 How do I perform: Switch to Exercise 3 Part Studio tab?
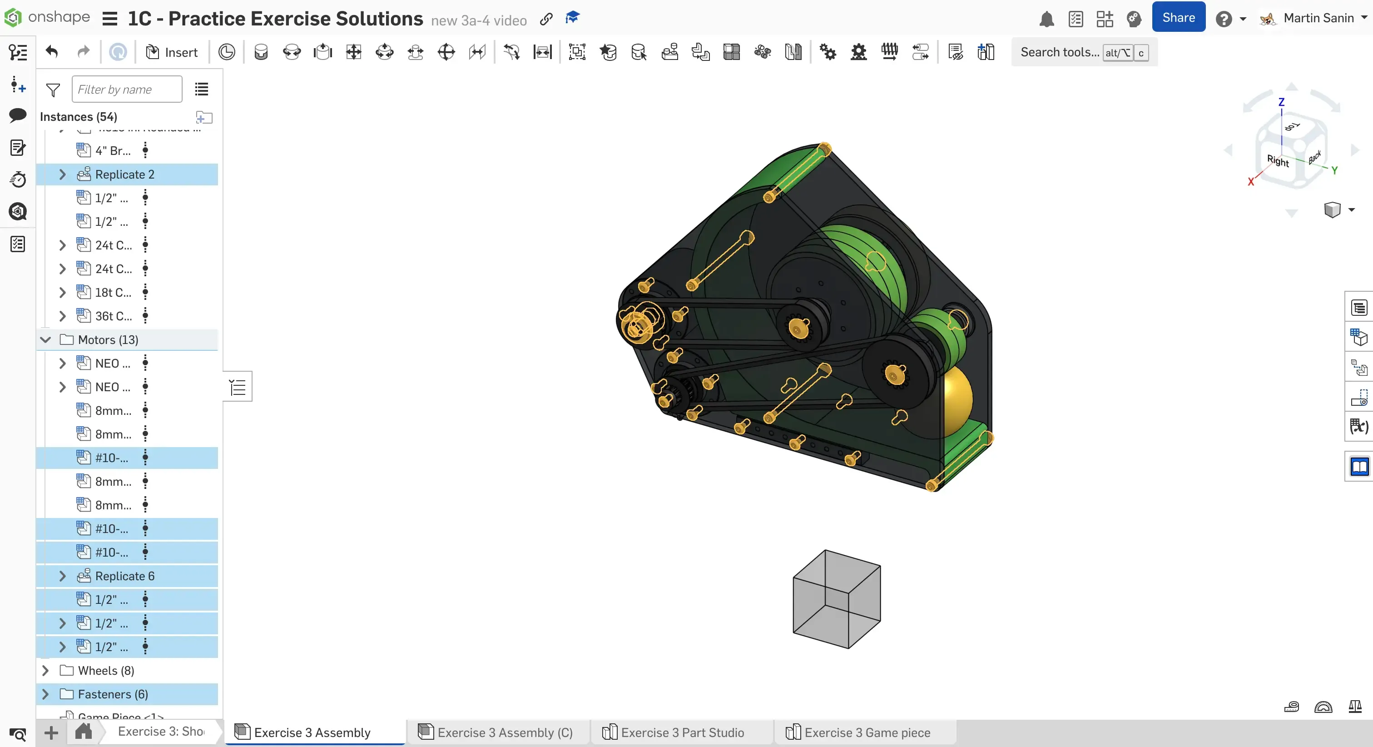(682, 732)
